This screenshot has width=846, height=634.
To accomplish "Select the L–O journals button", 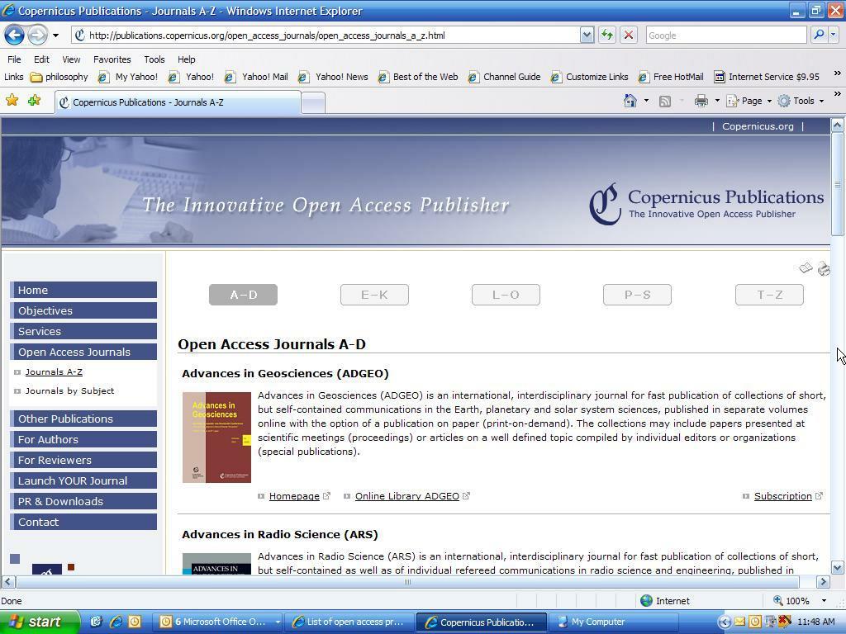I will 506,295.
